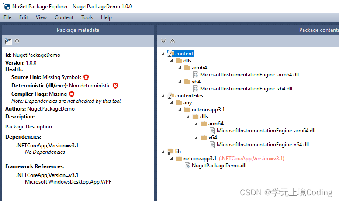Click the lib folder icon
339x201 pixels.
coord(170,152)
